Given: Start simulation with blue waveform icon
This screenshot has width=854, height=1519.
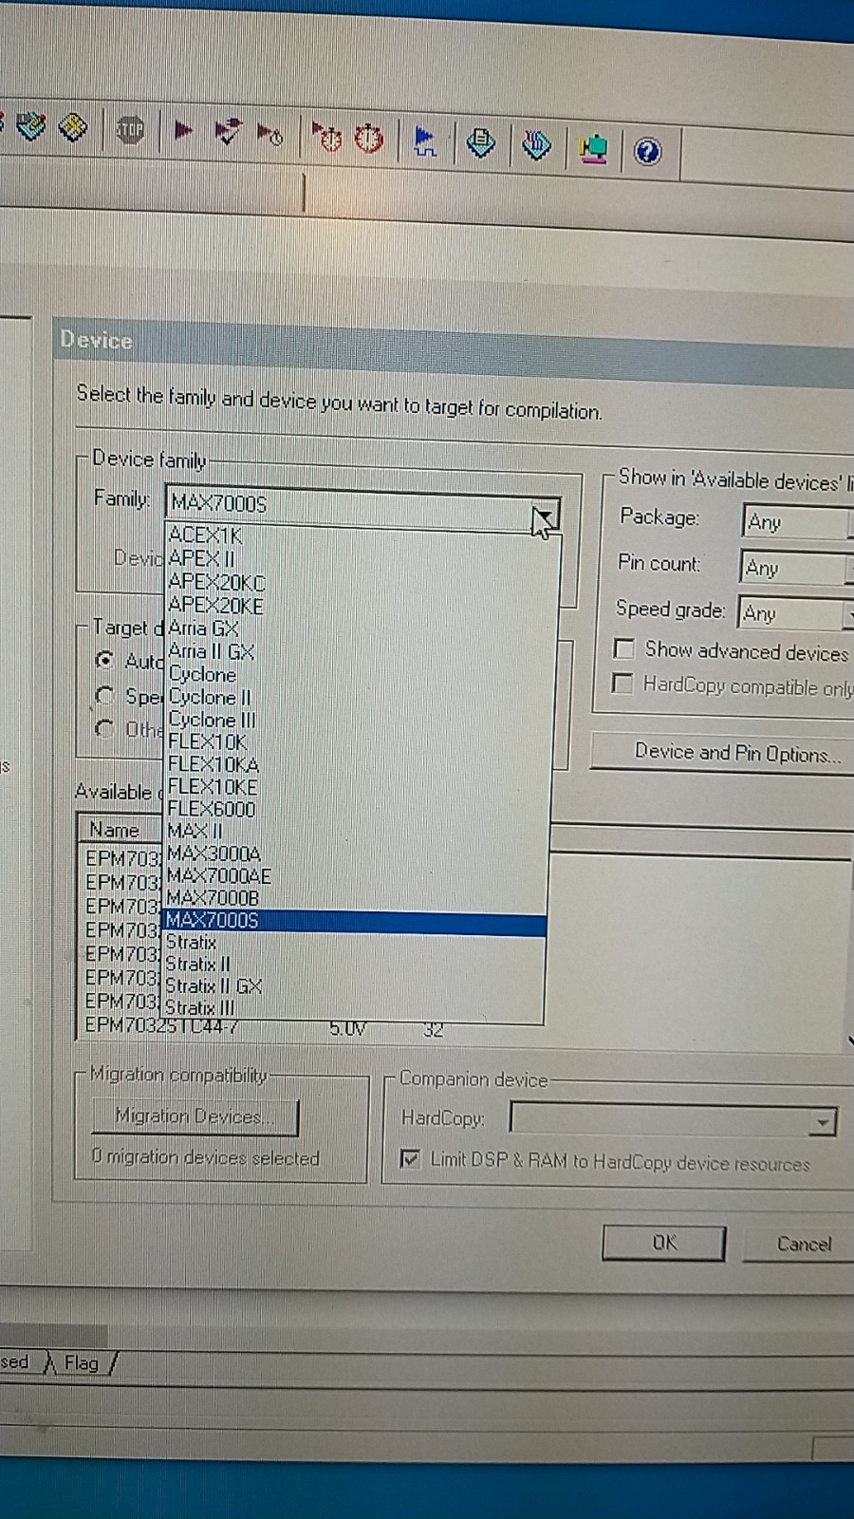Looking at the screenshot, I should pyautogui.click(x=424, y=142).
